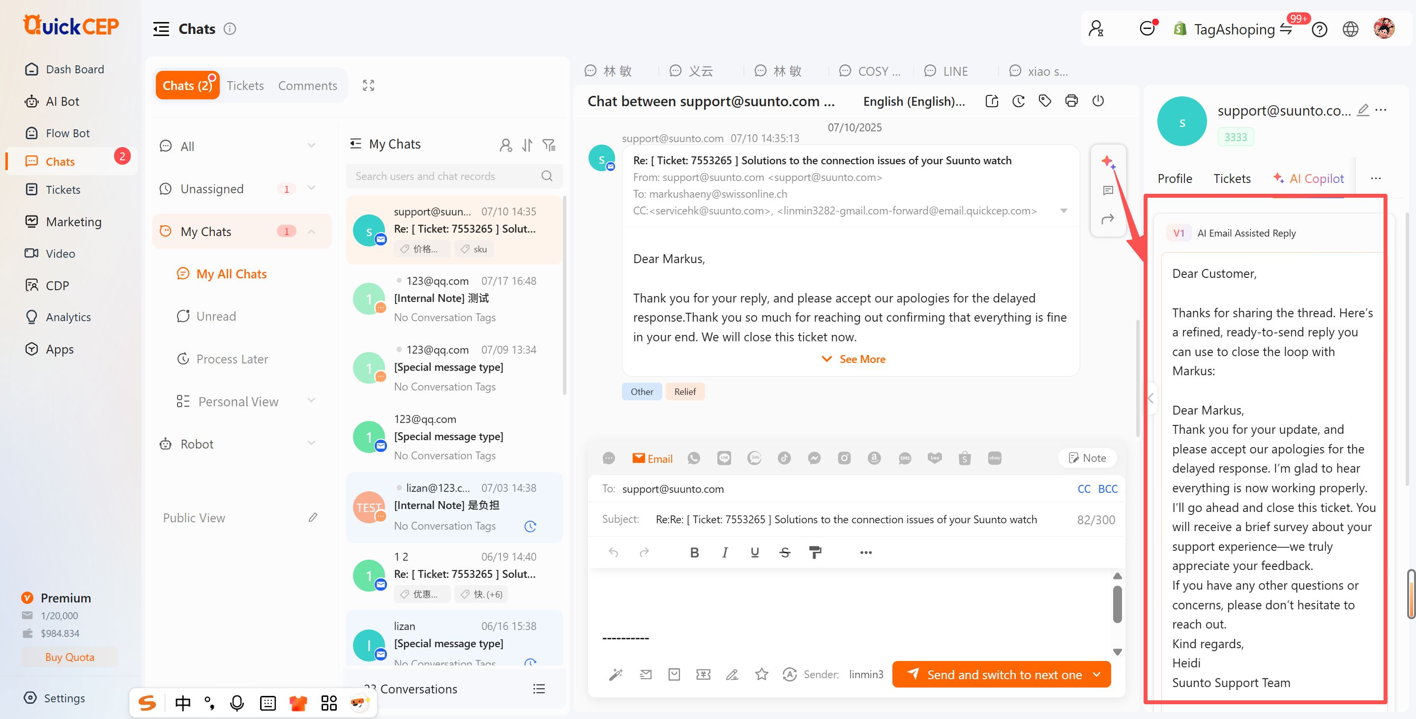This screenshot has height=719, width=1416.
Task: Expand chat panel to fullscreen icon
Action: click(x=368, y=85)
